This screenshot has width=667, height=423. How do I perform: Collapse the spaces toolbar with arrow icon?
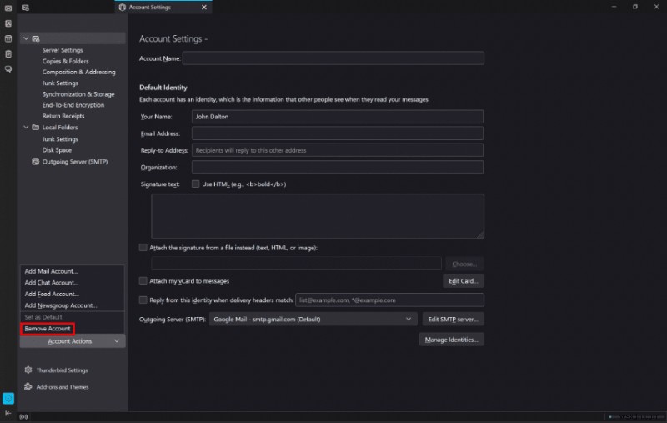point(8,413)
